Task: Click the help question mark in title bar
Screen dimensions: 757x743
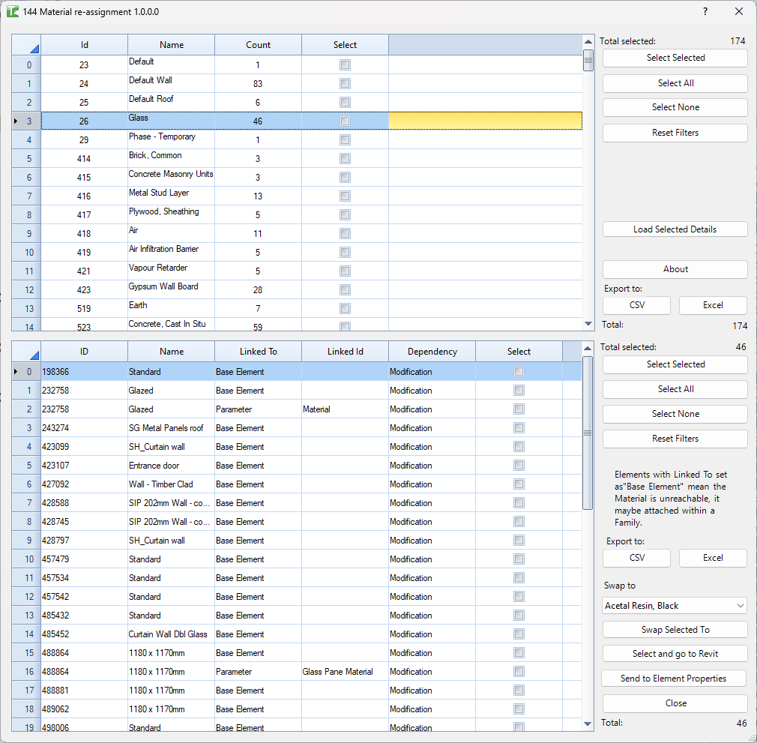Action: [705, 12]
